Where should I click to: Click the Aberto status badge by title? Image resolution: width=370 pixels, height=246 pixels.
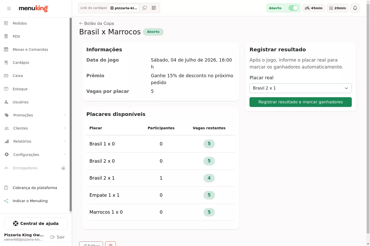[x=153, y=32]
